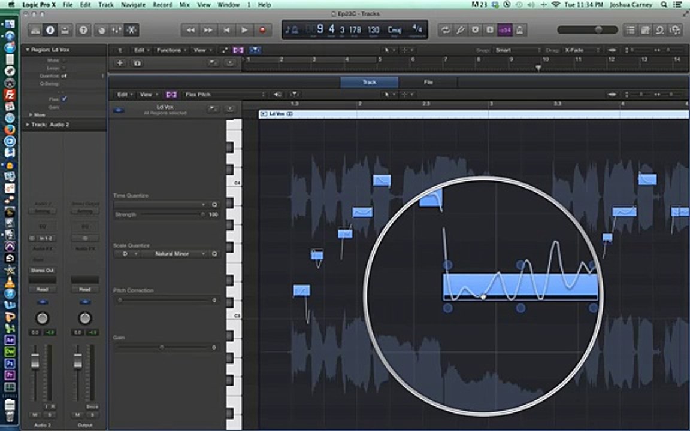Adjust the Time Quantize Strength slider
This screenshot has height=431, width=690.
point(172,214)
